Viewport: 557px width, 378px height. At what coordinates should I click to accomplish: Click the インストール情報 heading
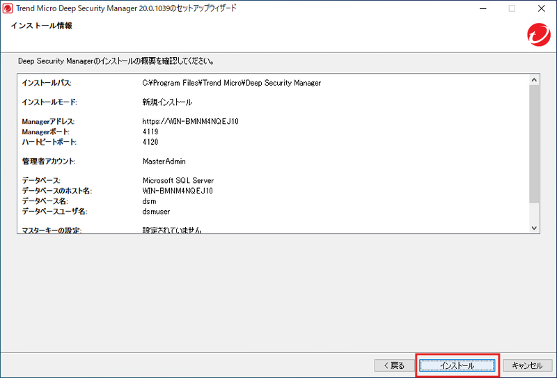click(x=42, y=26)
